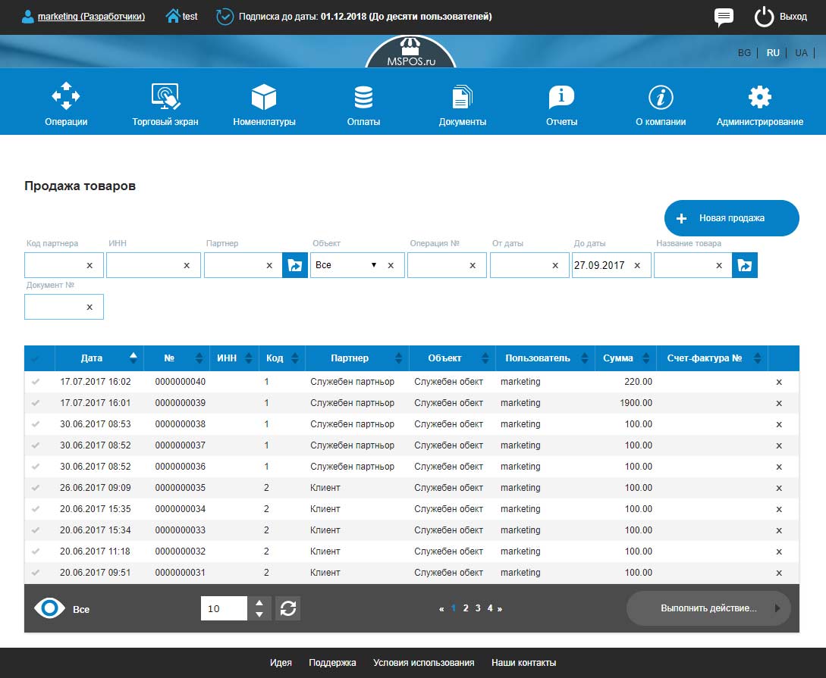
Task: Delete sale row 0000000040
Action: pos(778,383)
